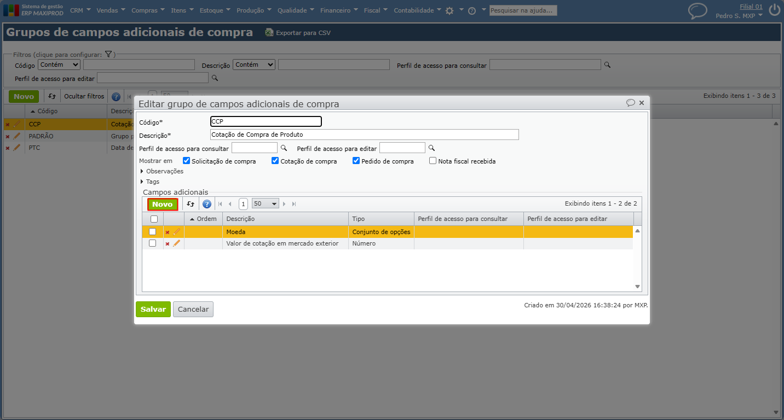Open the Descrição filter Contém dropdown
This screenshot has height=420, width=784.
click(x=254, y=65)
